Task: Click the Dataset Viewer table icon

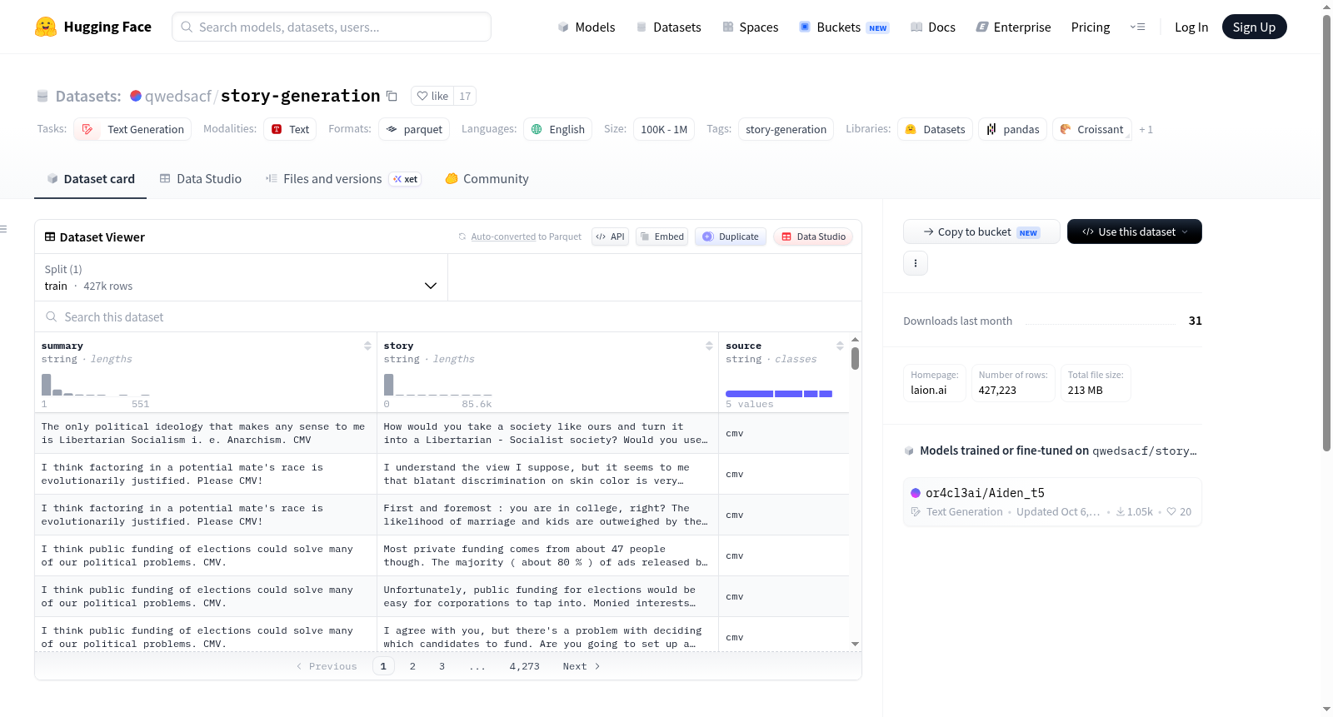Action: pyautogui.click(x=50, y=237)
